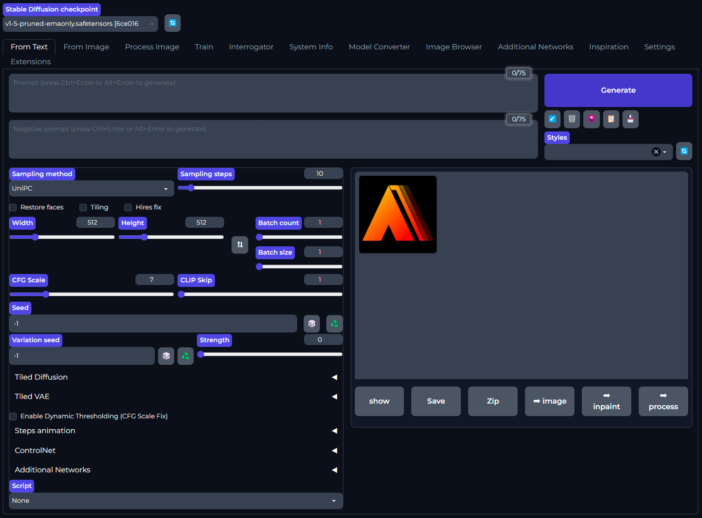
Task: Refresh the Stable Diffusion checkpoint list
Action: pos(172,23)
